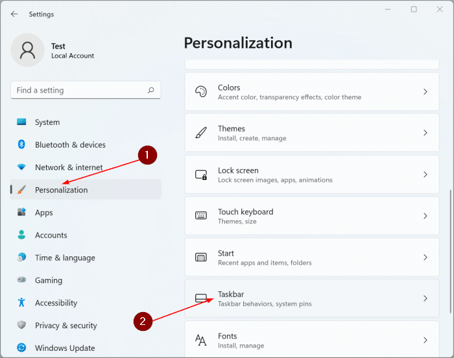Open Accessibility settings
This screenshot has height=358, width=454.
86,302
